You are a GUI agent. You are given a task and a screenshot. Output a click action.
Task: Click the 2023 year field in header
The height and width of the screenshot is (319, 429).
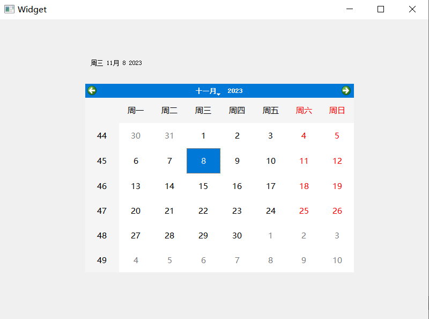click(235, 91)
